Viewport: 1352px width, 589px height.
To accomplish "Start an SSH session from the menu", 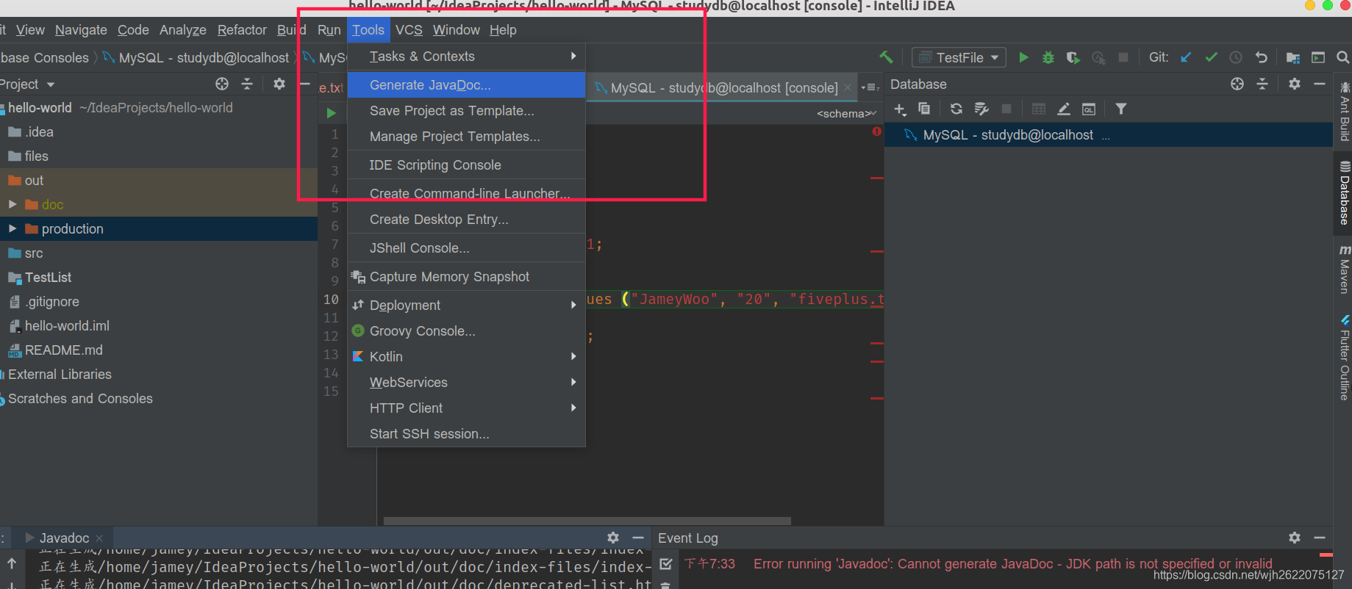I will coord(466,434).
